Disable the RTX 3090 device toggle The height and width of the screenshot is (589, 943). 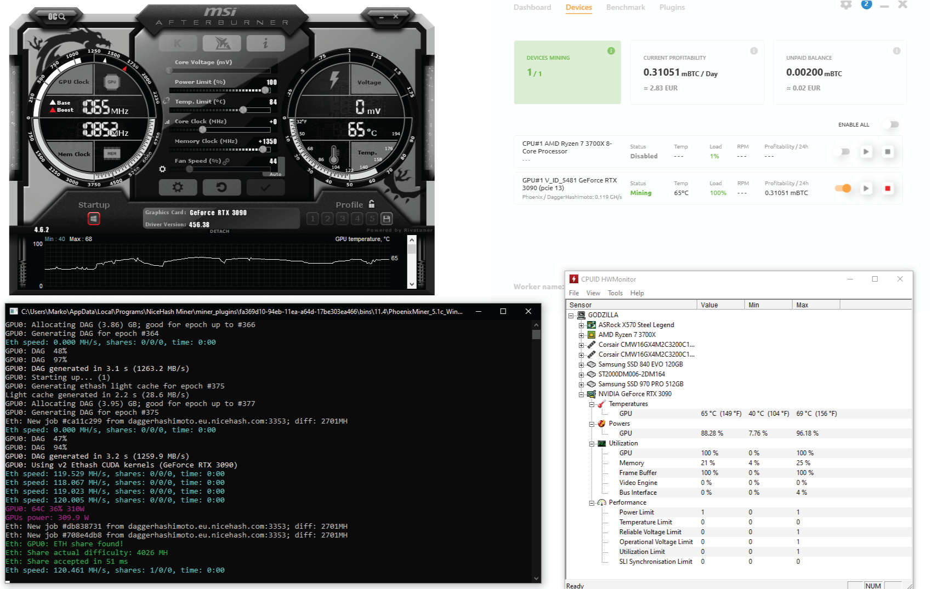coord(843,188)
